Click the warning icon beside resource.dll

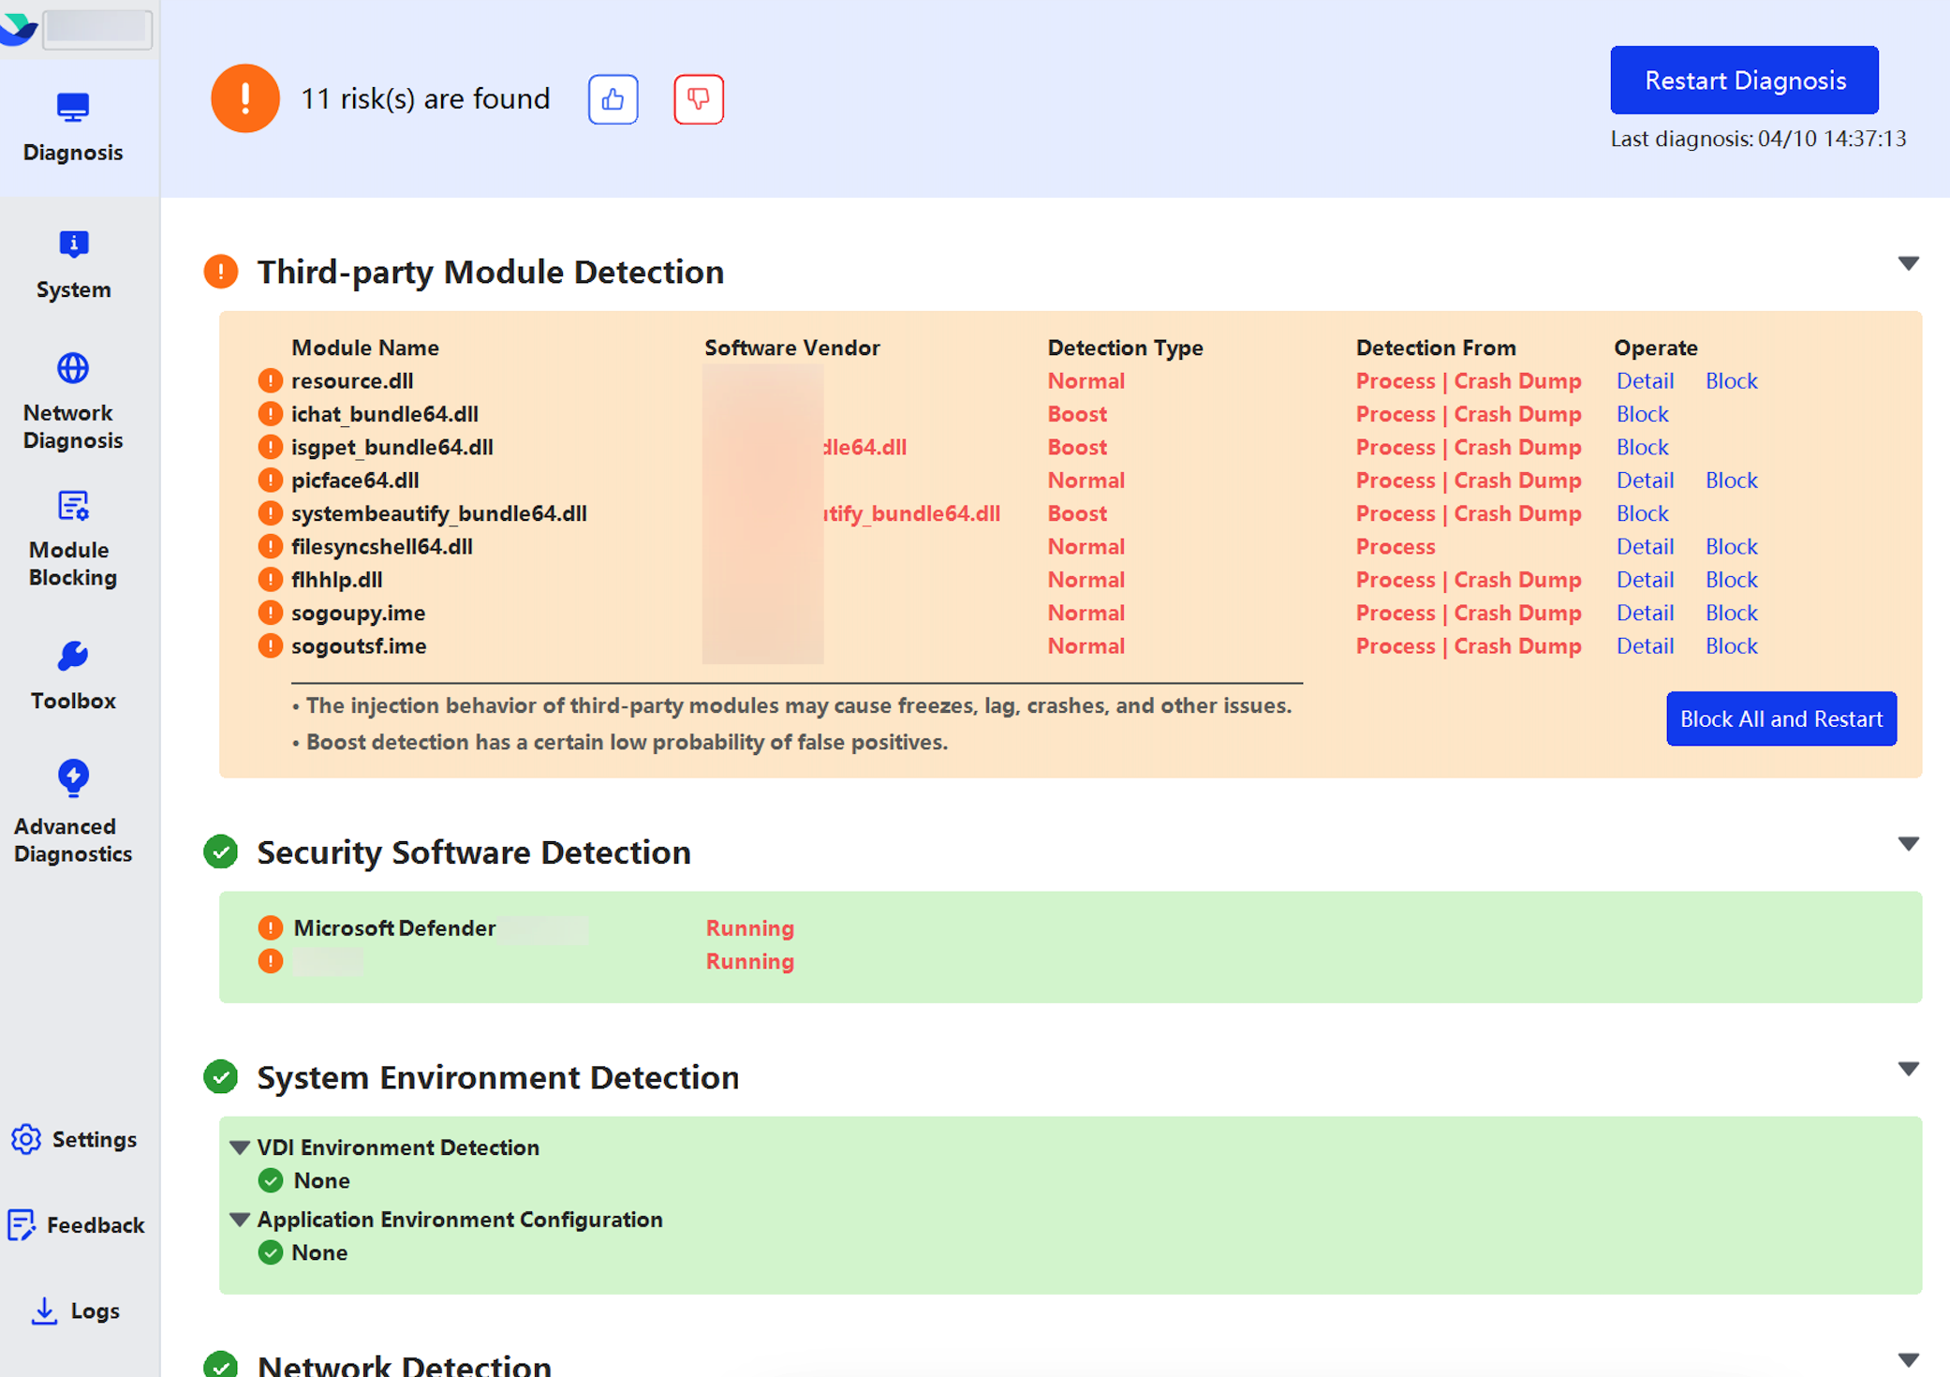(270, 380)
